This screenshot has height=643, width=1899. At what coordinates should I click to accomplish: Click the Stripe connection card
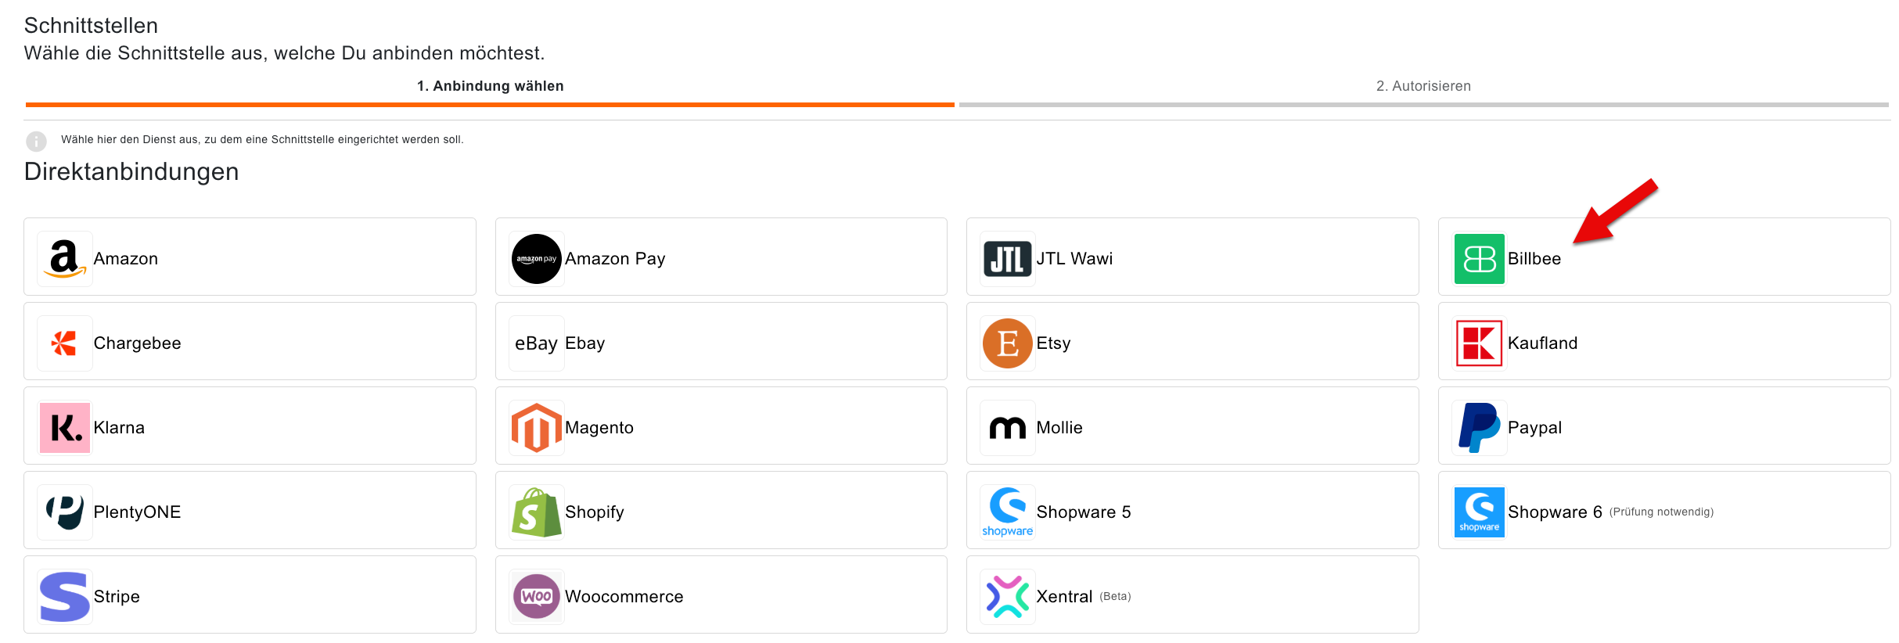(250, 595)
